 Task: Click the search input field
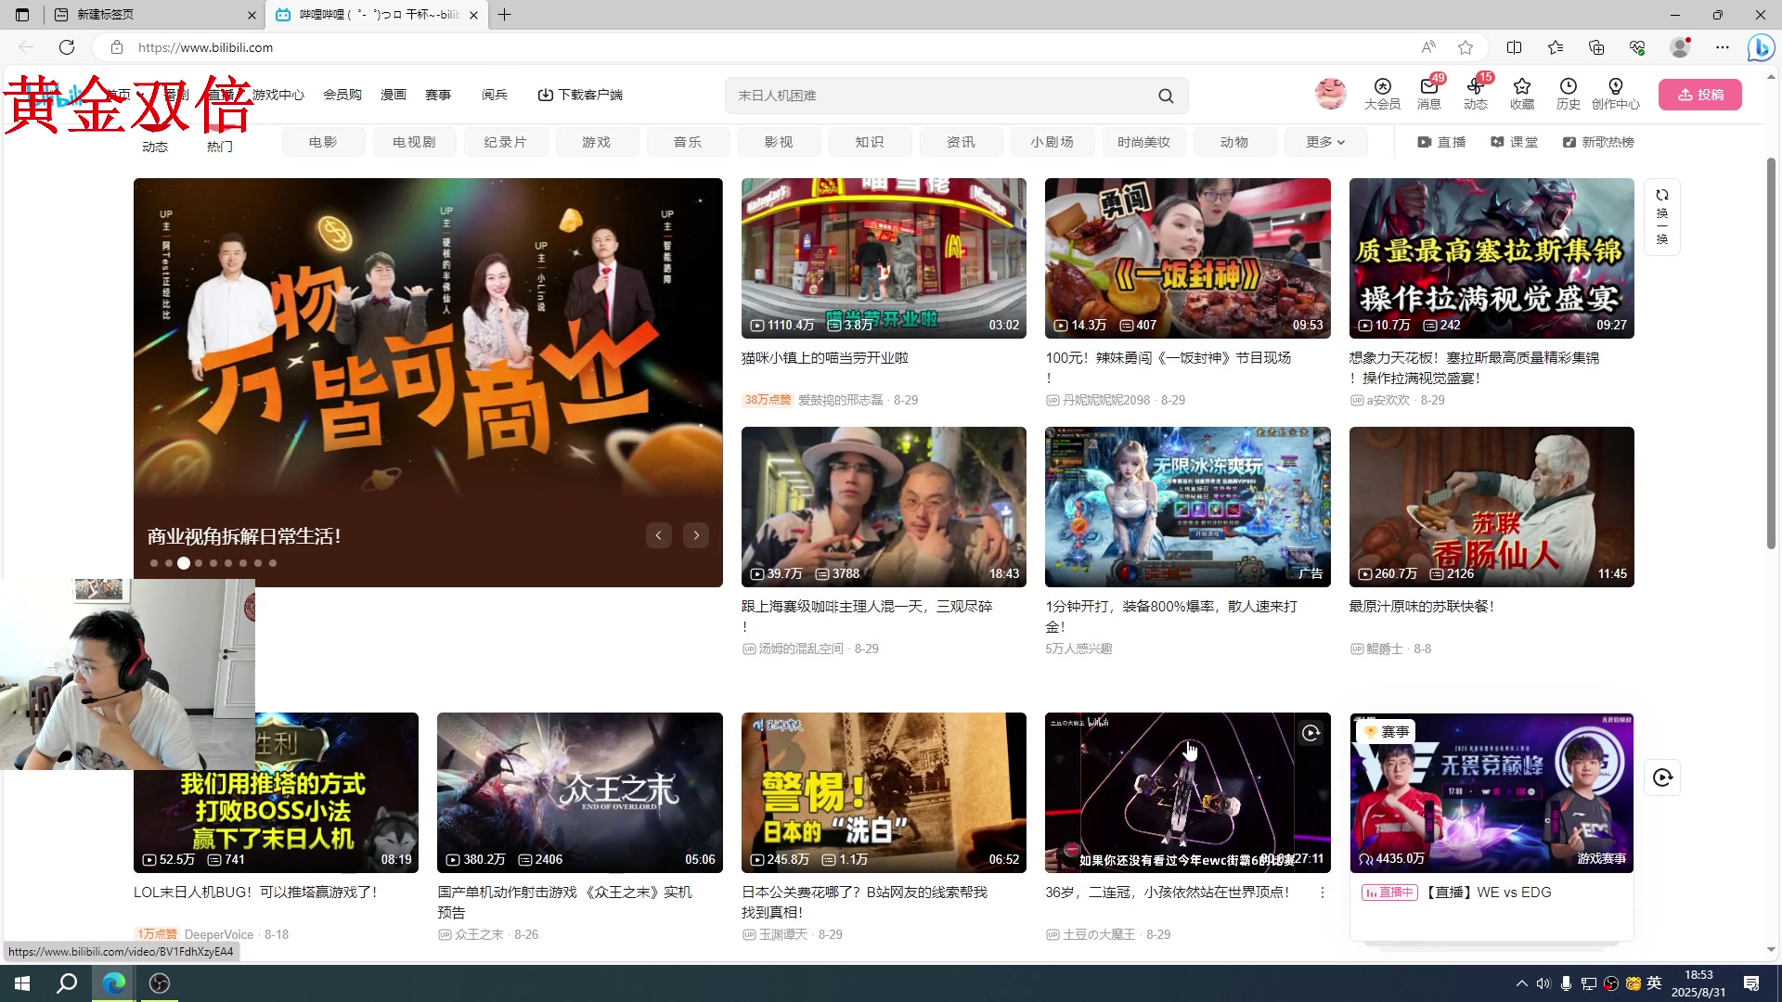coord(942,96)
